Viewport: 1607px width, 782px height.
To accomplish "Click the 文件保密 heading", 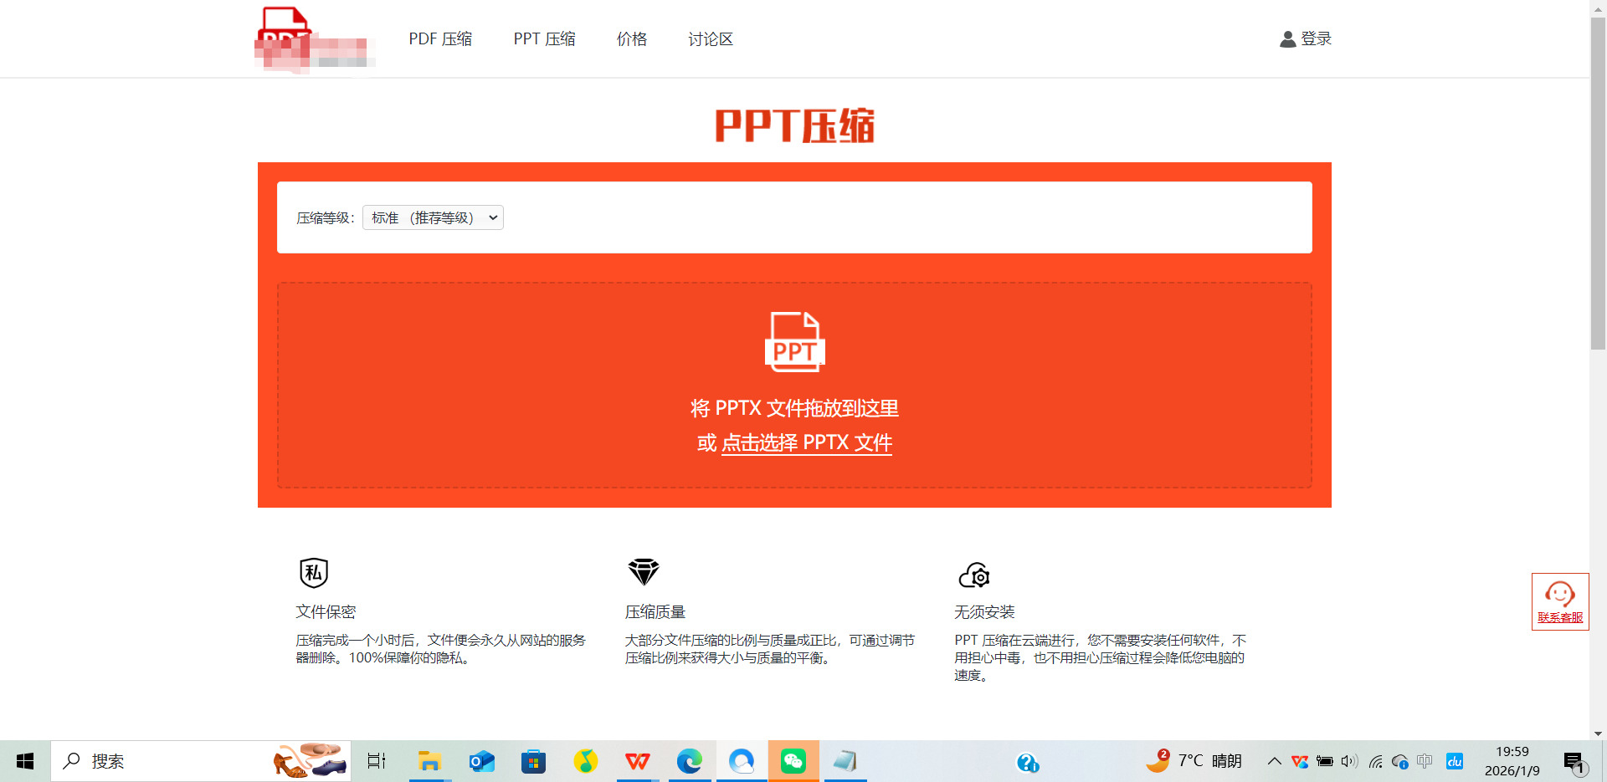I will click(x=326, y=612).
